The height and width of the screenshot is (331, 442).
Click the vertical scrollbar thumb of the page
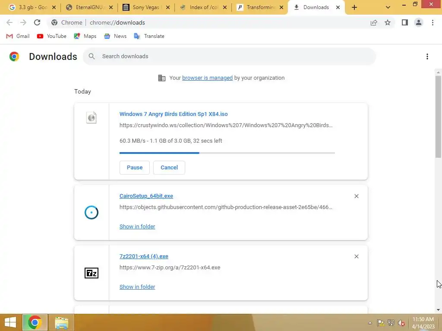pos(438,117)
